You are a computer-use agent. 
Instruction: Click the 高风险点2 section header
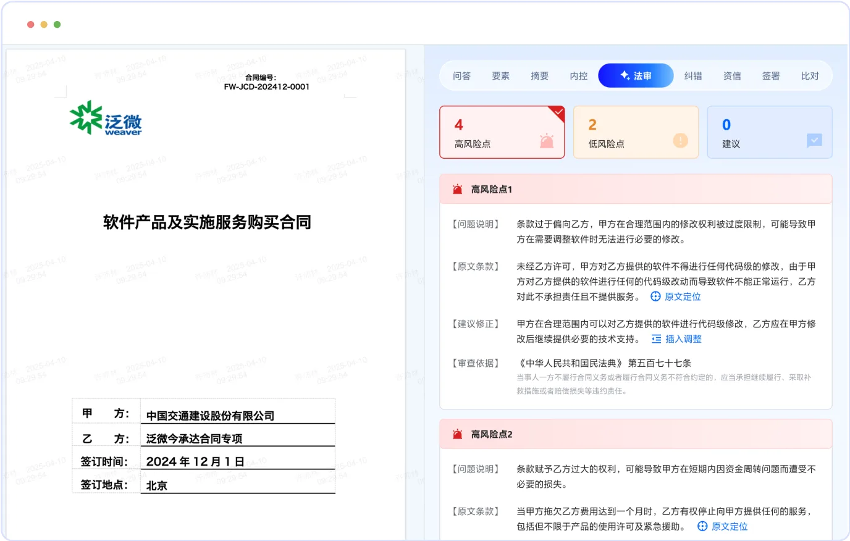[x=636, y=434]
